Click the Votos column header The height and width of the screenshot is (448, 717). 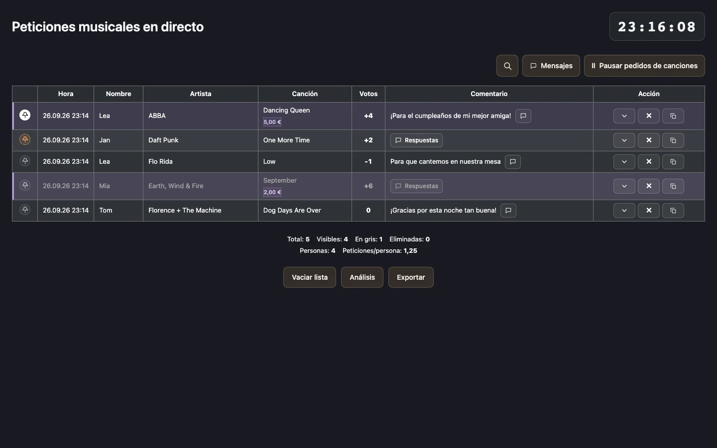coord(368,94)
